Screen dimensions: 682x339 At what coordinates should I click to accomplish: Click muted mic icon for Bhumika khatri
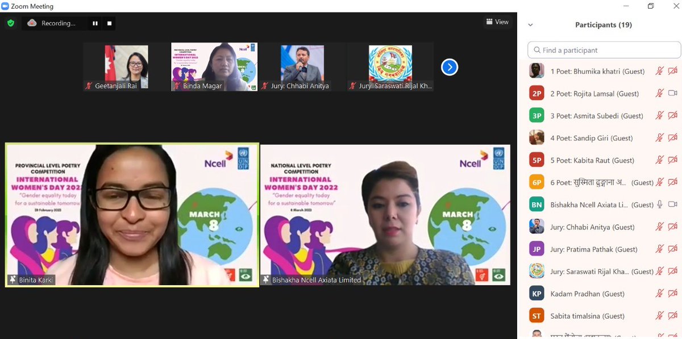tap(659, 71)
